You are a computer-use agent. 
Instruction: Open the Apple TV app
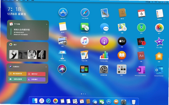122,41
